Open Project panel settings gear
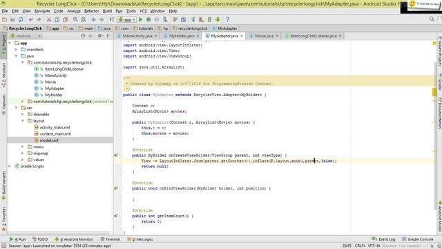 pyautogui.click(x=99, y=36)
